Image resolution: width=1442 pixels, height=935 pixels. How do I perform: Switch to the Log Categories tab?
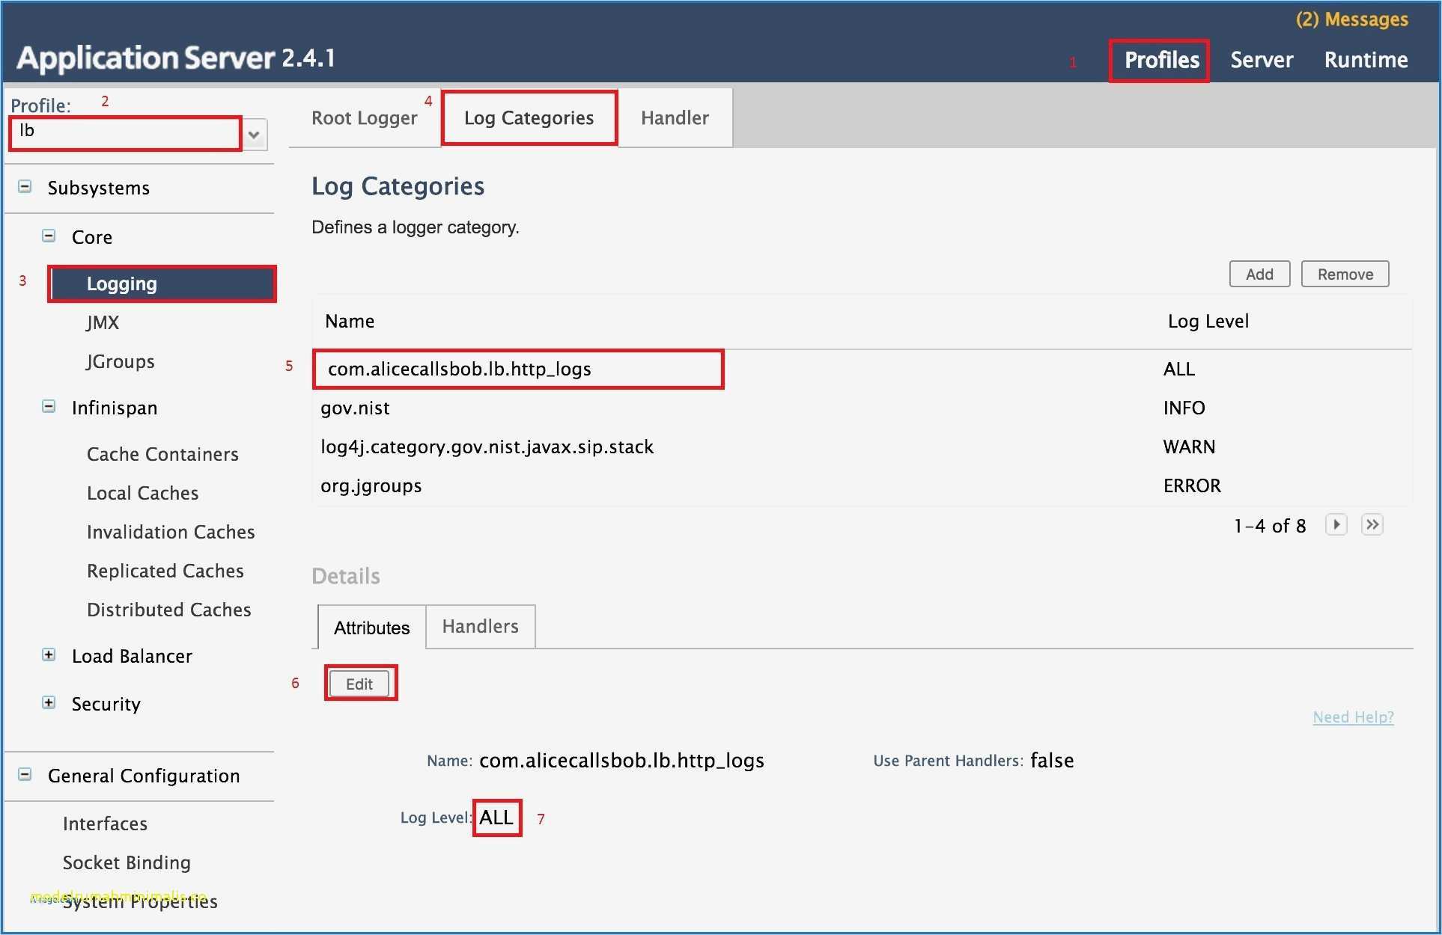pyautogui.click(x=529, y=118)
